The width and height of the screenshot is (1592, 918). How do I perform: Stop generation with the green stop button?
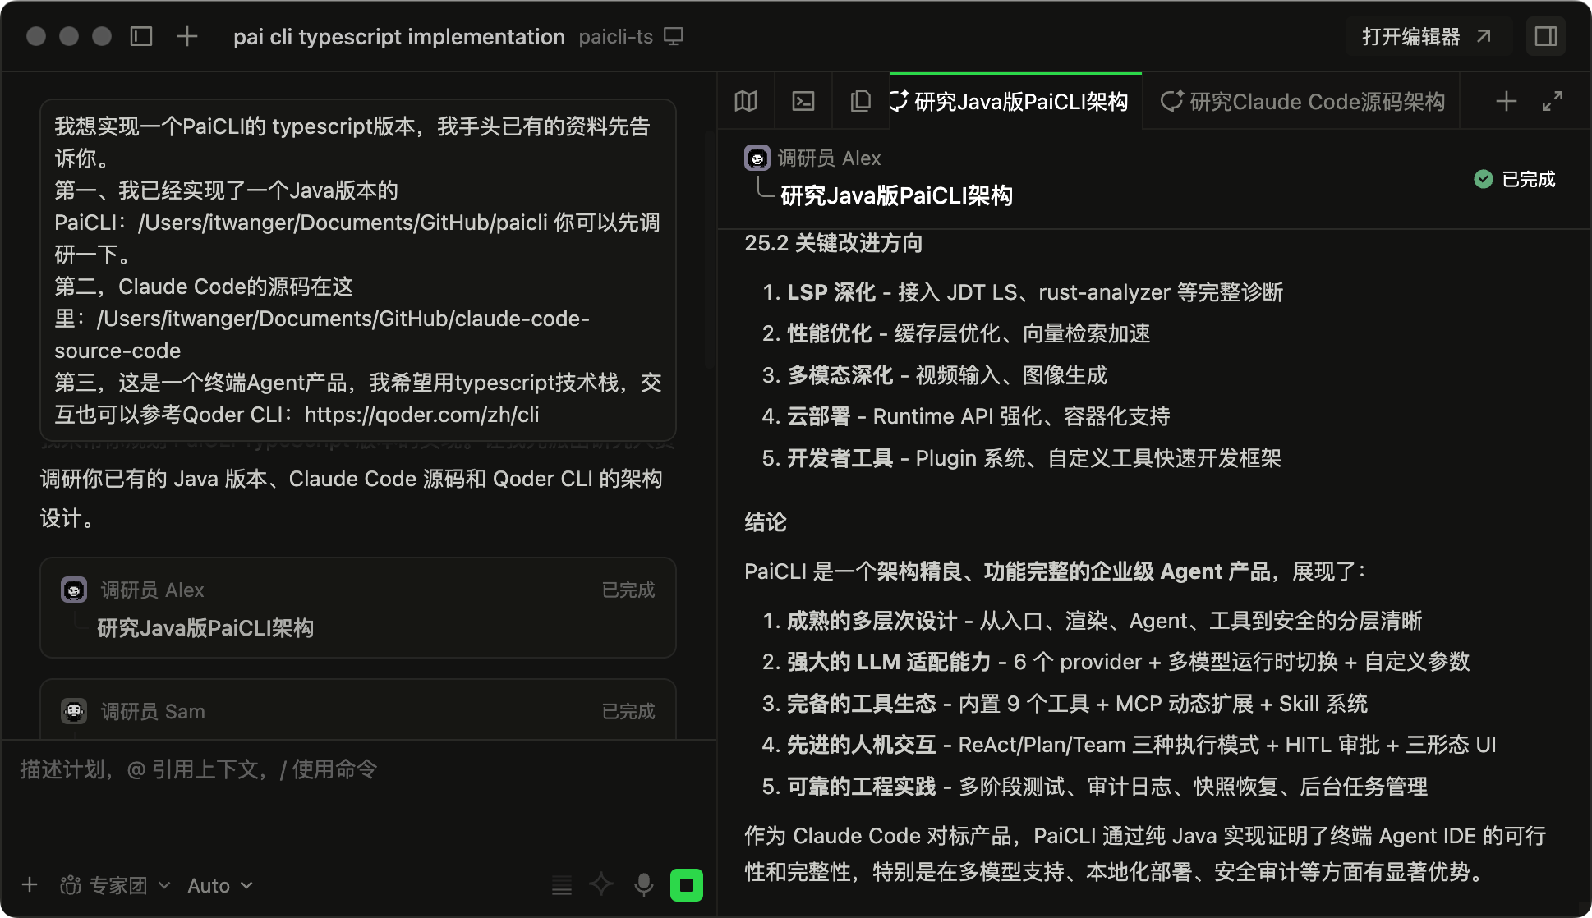click(x=687, y=884)
